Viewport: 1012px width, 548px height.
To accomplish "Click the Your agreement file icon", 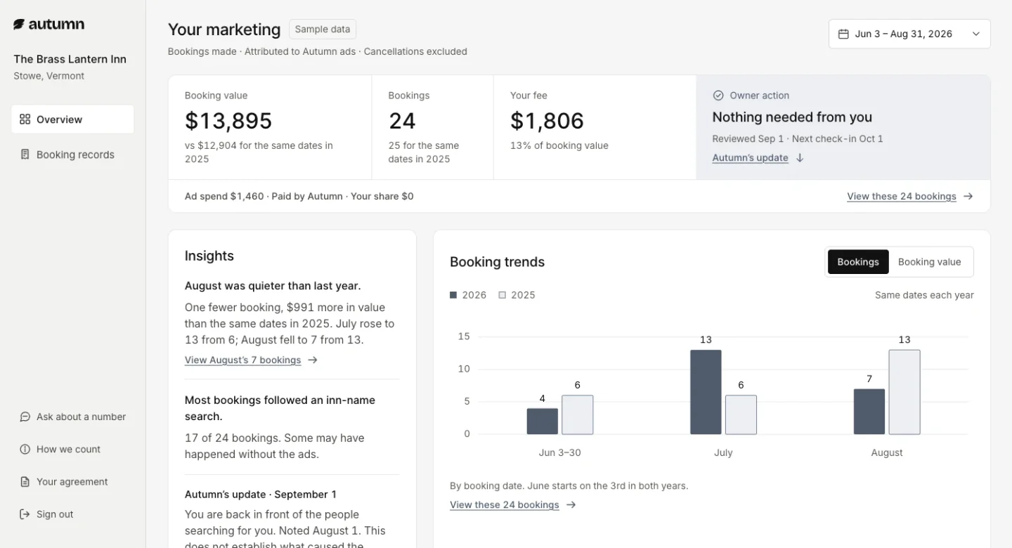I will [x=25, y=482].
